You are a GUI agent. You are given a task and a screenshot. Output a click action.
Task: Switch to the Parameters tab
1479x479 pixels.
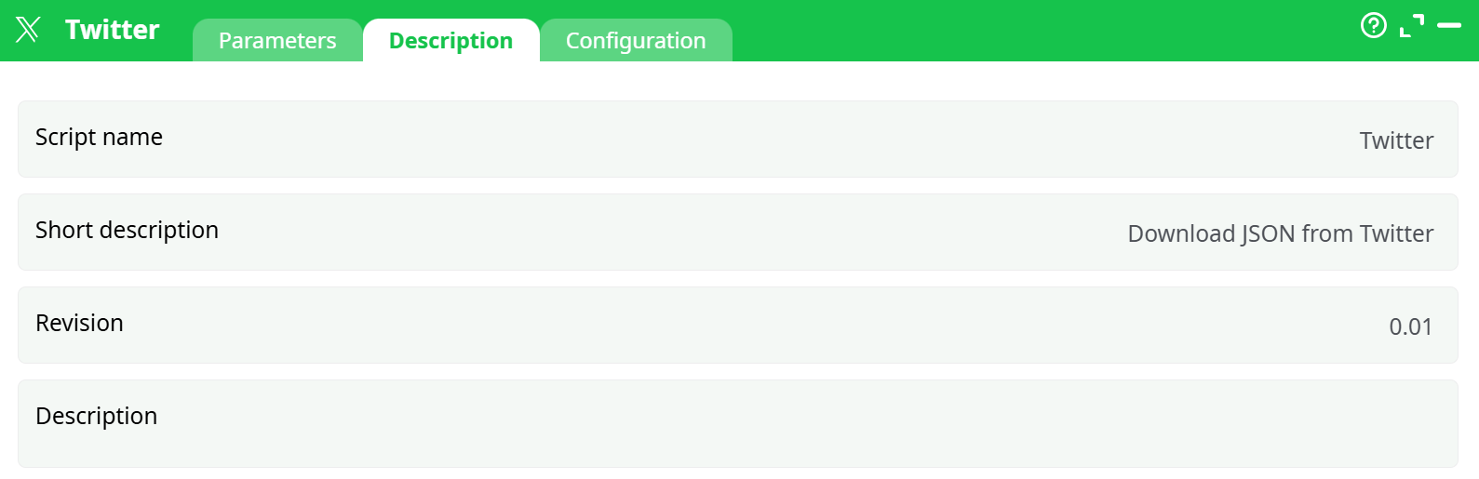click(x=277, y=41)
